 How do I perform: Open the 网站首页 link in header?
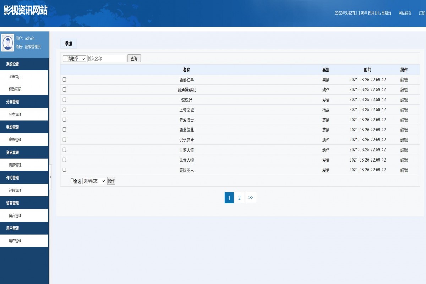[x=405, y=13]
